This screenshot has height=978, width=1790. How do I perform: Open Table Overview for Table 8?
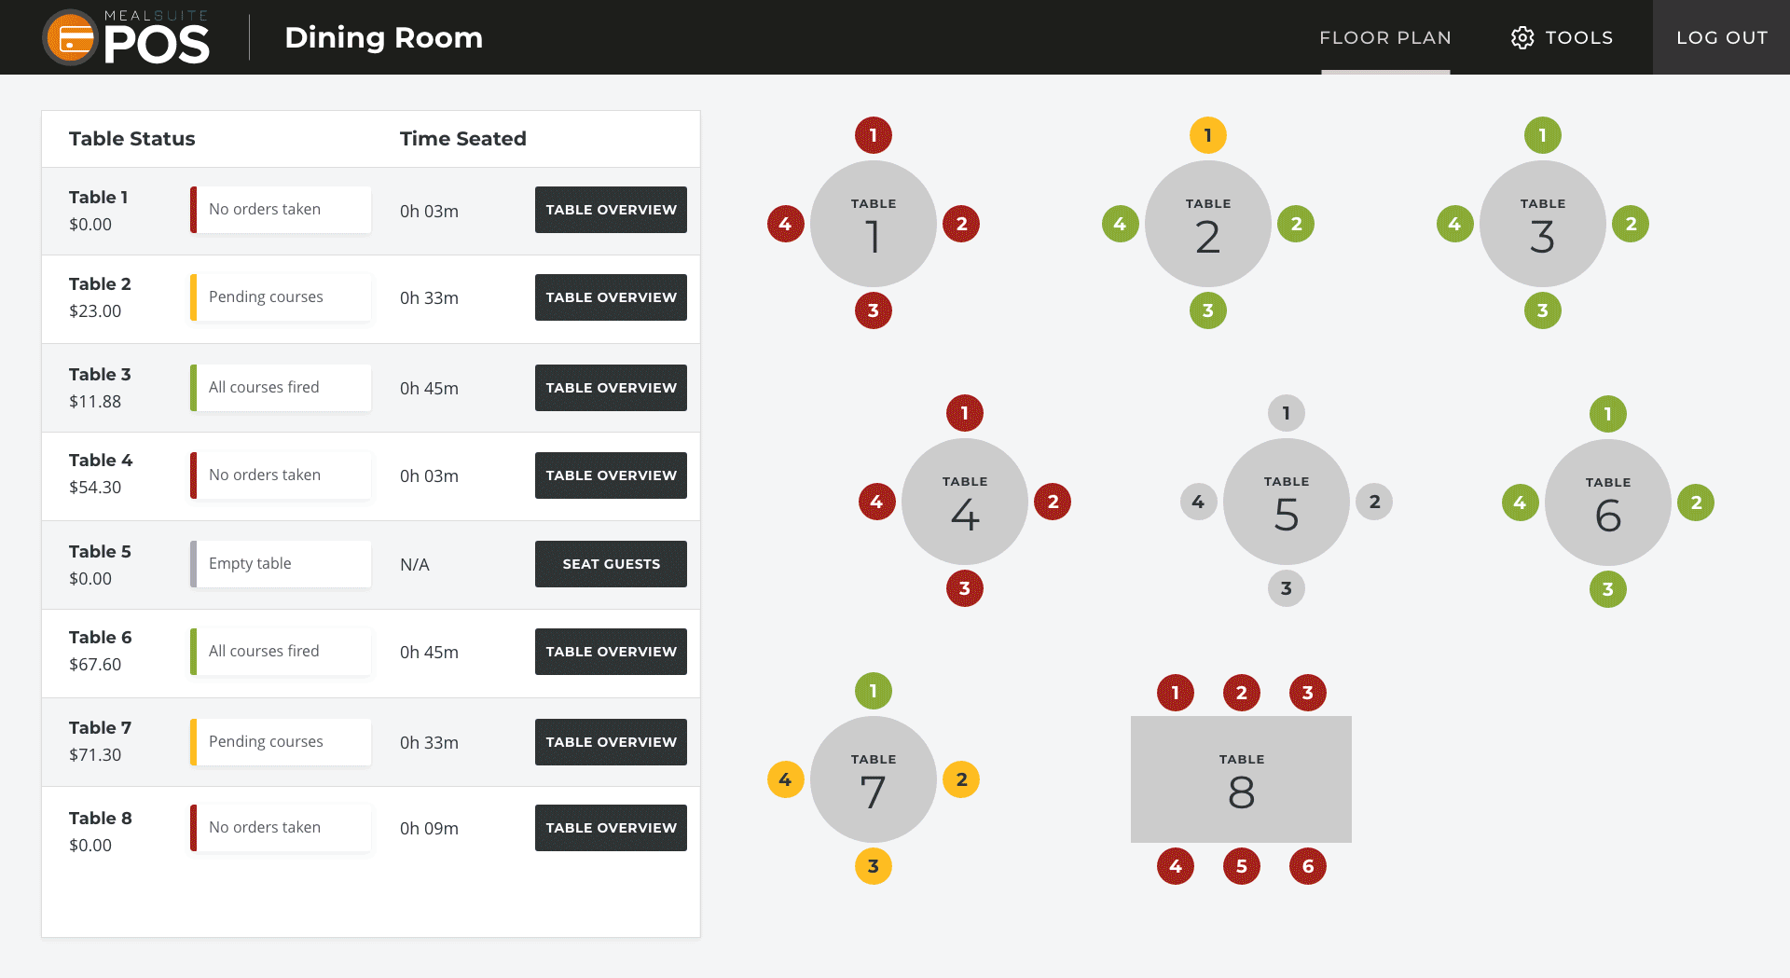610,827
